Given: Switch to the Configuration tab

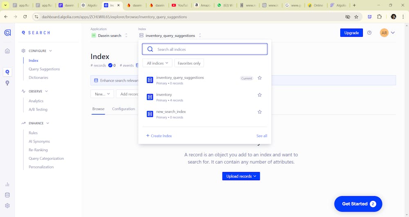Looking at the screenshot, I should click(124, 109).
